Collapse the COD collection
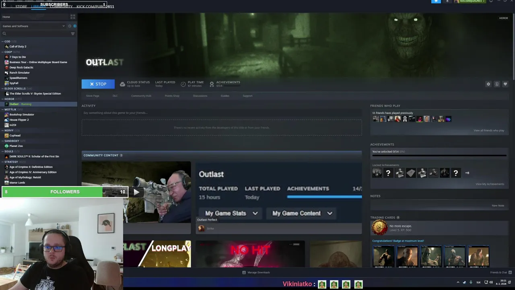515x290 pixels. [x=3, y=41]
